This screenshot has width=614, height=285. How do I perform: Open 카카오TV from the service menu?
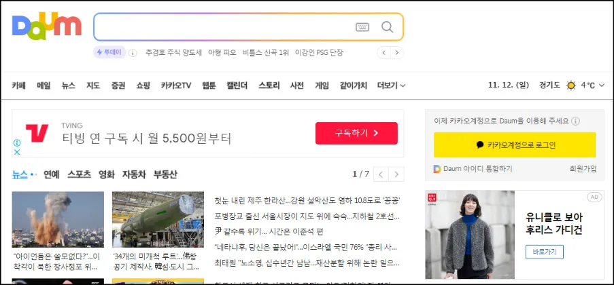(x=176, y=85)
